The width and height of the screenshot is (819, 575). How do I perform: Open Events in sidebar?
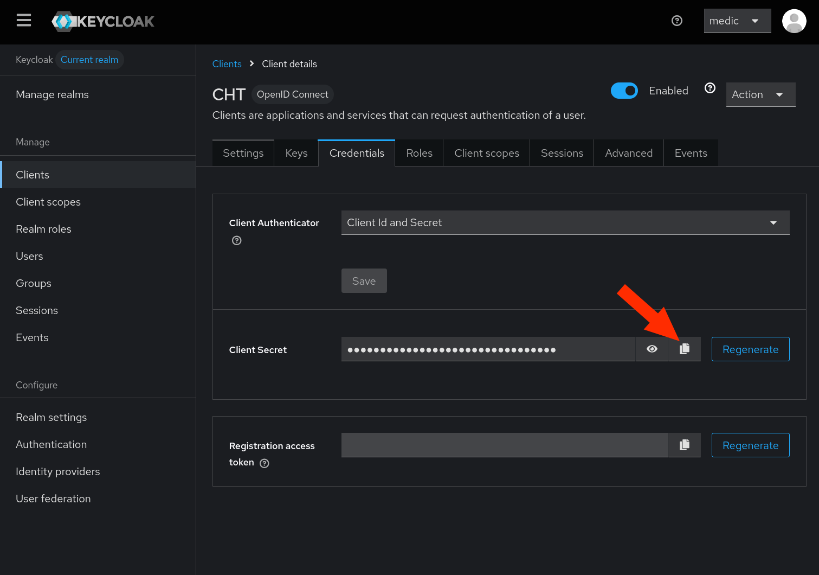(x=98, y=337)
